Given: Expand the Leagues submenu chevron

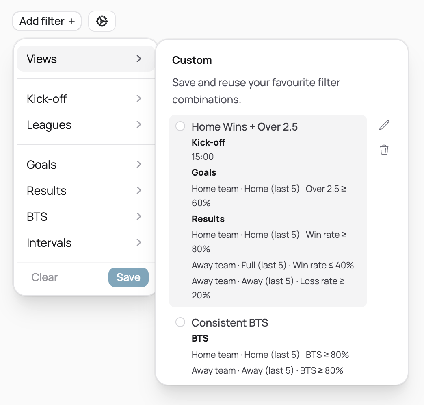Looking at the screenshot, I should click(x=139, y=124).
